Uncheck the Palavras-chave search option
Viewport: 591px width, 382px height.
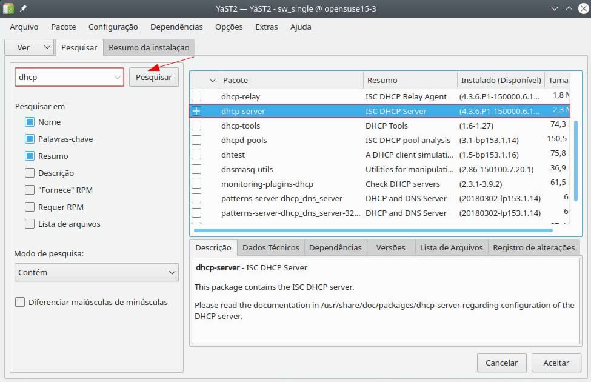click(30, 139)
